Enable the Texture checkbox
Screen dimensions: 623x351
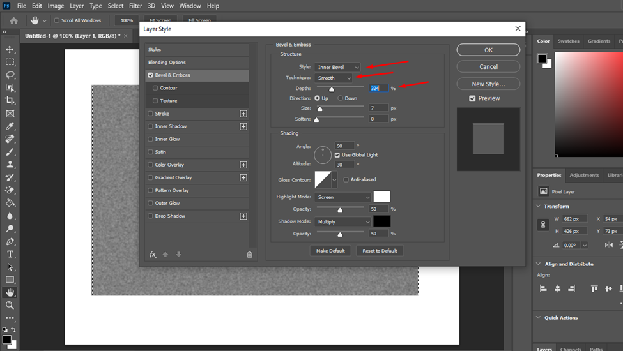point(155,101)
